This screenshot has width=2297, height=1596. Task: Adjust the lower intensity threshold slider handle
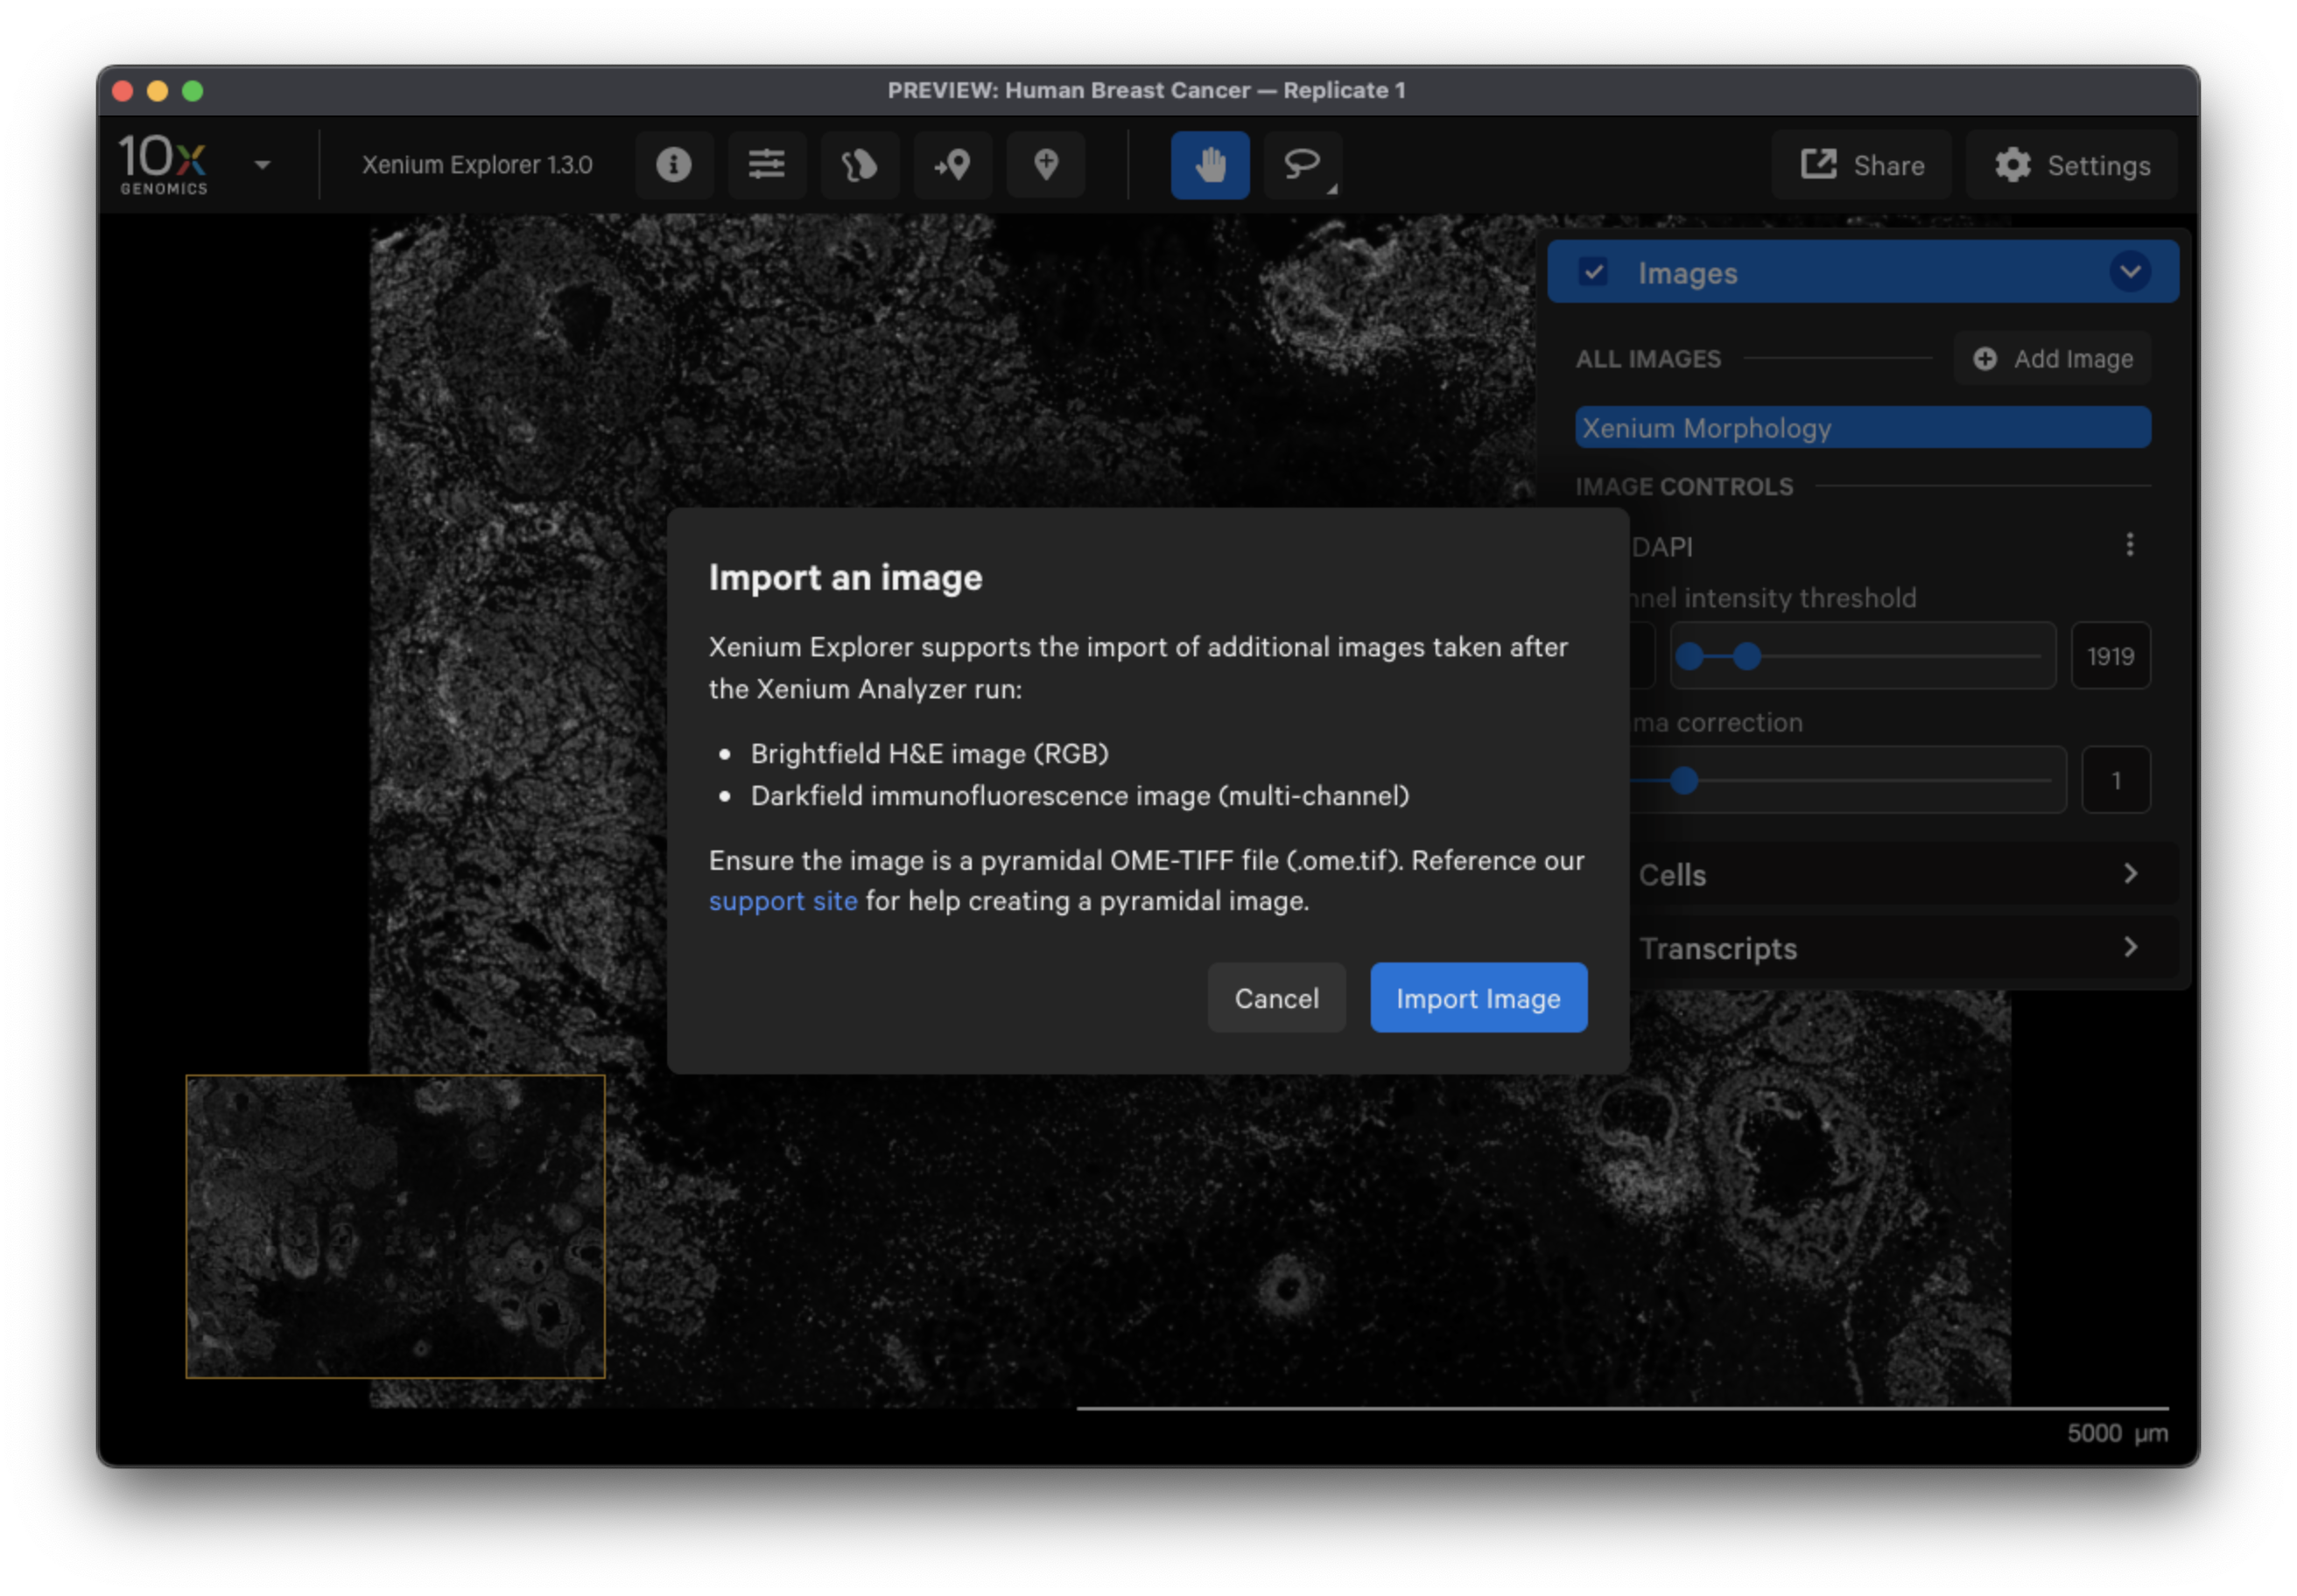(1689, 656)
